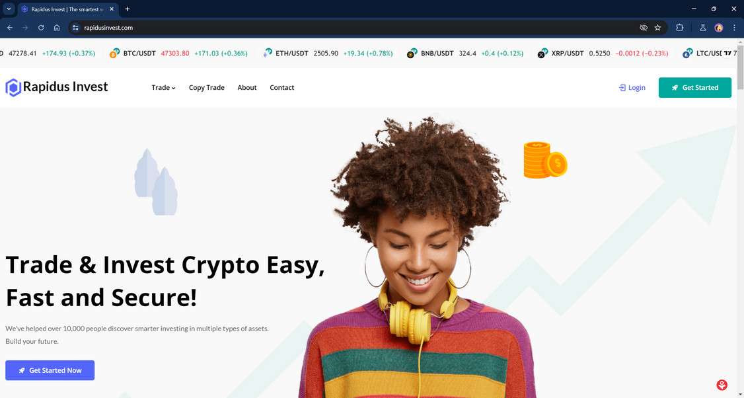Click the teal Get Started button
The width and height of the screenshot is (744, 398).
[694, 87]
